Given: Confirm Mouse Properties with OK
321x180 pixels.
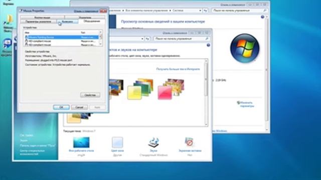Looking at the screenshot, I should pos(61,107).
